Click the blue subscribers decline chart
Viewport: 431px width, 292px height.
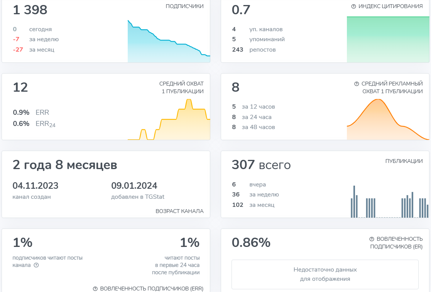coord(169,41)
